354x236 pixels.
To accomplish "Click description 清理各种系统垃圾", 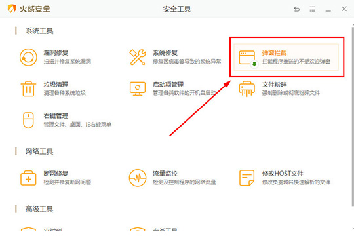I will (64, 93).
